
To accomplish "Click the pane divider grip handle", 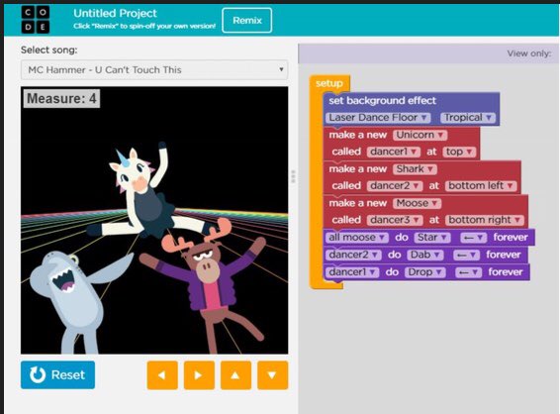I will pyautogui.click(x=293, y=176).
